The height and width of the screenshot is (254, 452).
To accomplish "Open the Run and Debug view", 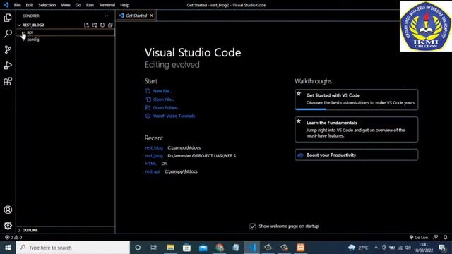I will tap(8, 66).
